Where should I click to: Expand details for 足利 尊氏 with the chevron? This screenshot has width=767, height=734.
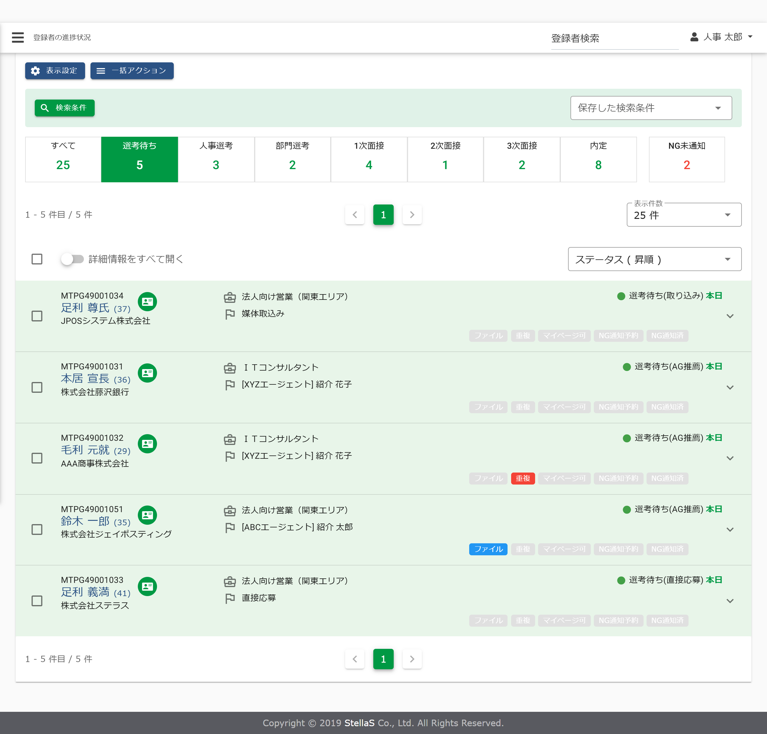(730, 316)
